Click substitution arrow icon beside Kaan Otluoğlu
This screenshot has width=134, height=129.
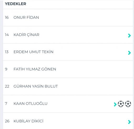click(x=115, y=104)
